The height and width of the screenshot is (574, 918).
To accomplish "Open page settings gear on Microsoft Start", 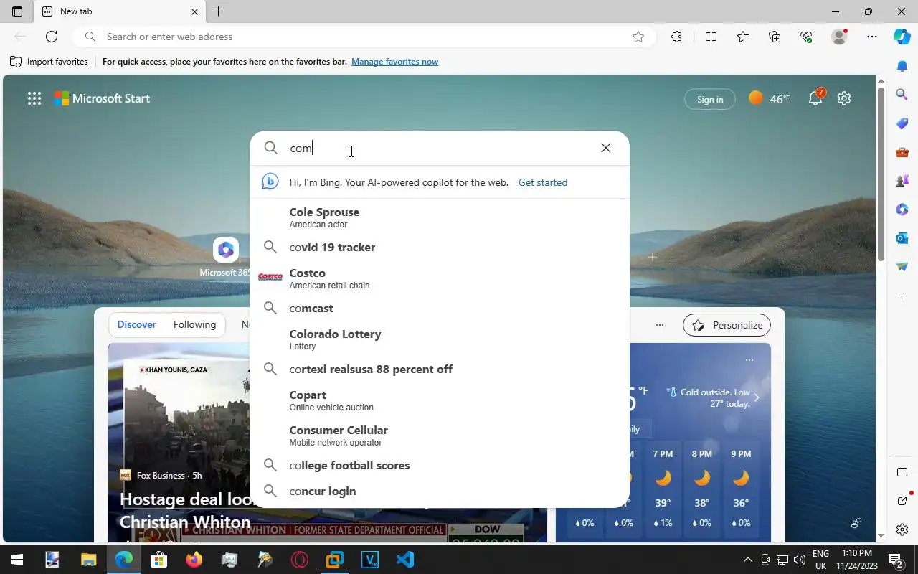I will (x=844, y=99).
